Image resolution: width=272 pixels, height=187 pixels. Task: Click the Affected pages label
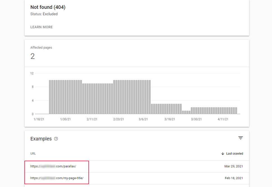[41, 48]
